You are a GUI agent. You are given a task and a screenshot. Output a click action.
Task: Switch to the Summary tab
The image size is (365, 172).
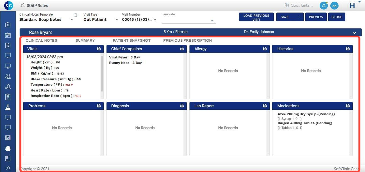[x=85, y=41]
